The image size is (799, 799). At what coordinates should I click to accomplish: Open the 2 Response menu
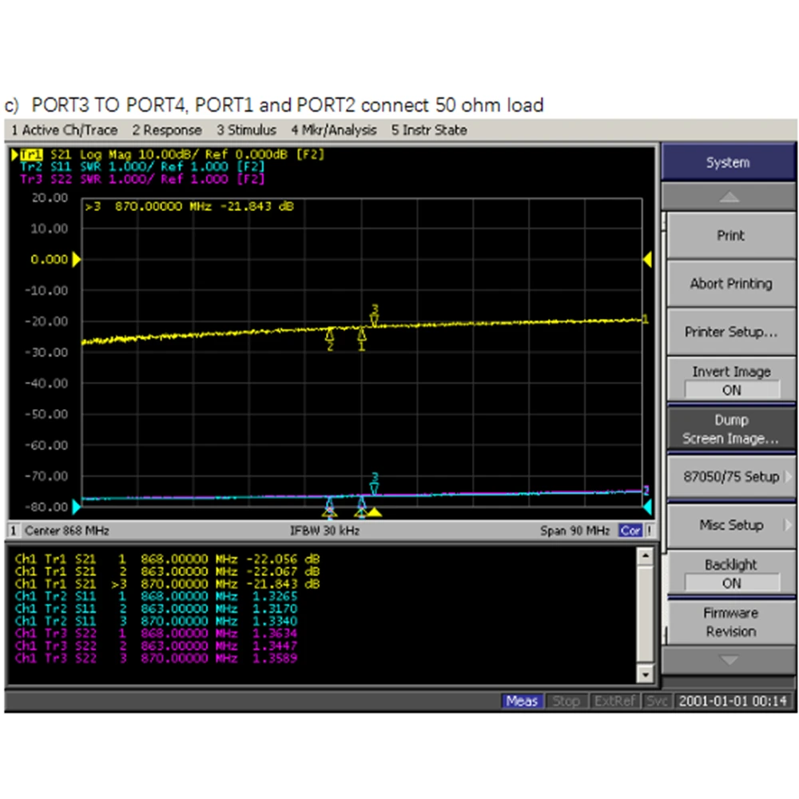(167, 130)
